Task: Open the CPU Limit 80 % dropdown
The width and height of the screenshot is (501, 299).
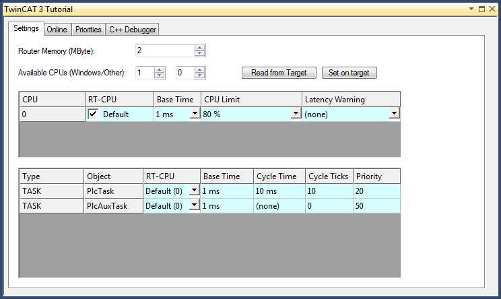Action: [x=296, y=113]
